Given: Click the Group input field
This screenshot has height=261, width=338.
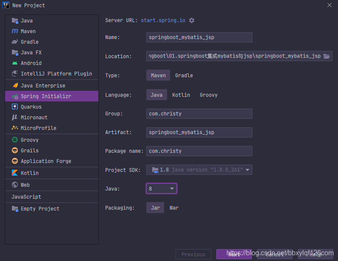Looking at the screenshot, I should 199,114.
